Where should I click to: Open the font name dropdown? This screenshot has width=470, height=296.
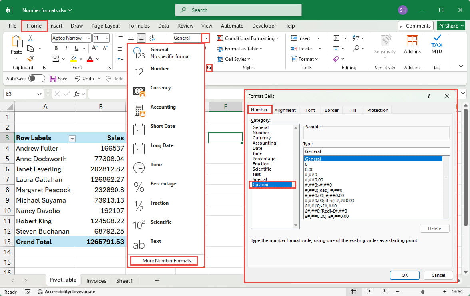tap(89, 38)
